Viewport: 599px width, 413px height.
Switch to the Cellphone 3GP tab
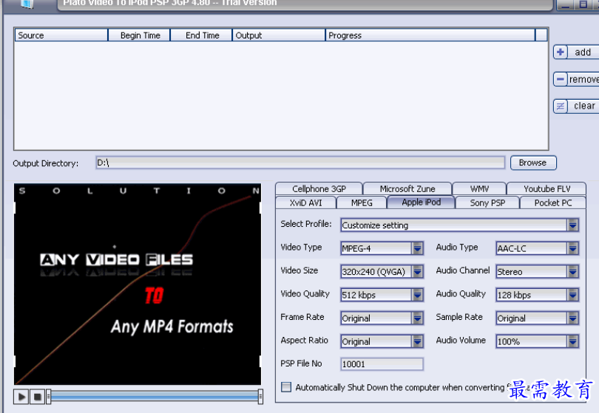pyautogui.click(x=319, y=189)
